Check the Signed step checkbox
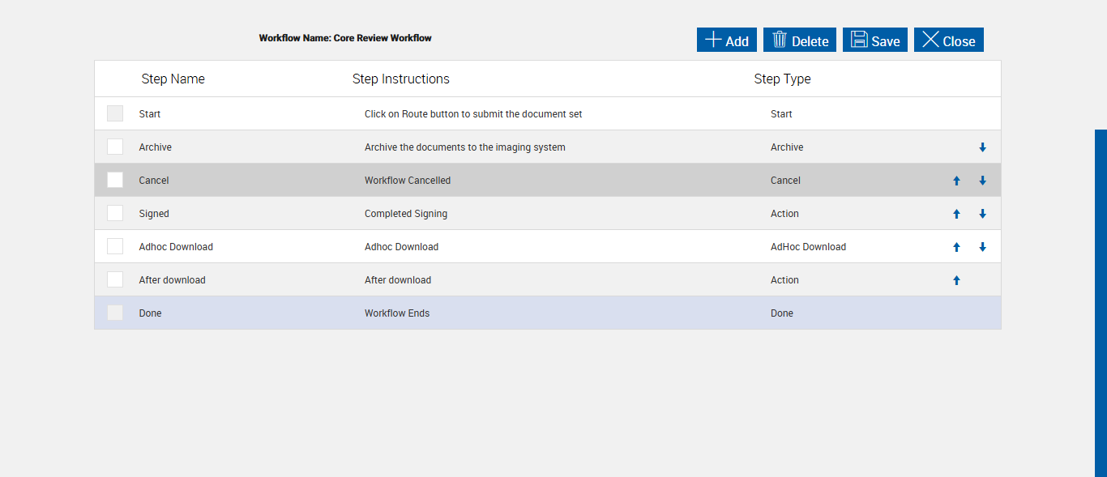 click(x=115, y=213)
